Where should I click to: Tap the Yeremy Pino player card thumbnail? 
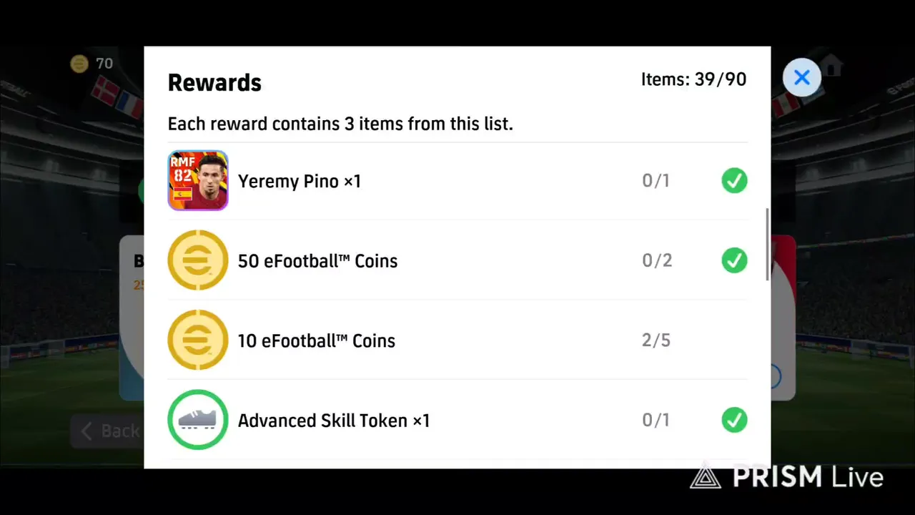(x=198, y=180)
